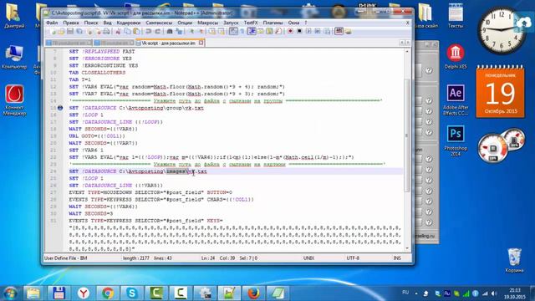Click the WAIT SECONDS=3 code line
The height and width of the screenshot is (301, 535).
[x=91, y=214]
